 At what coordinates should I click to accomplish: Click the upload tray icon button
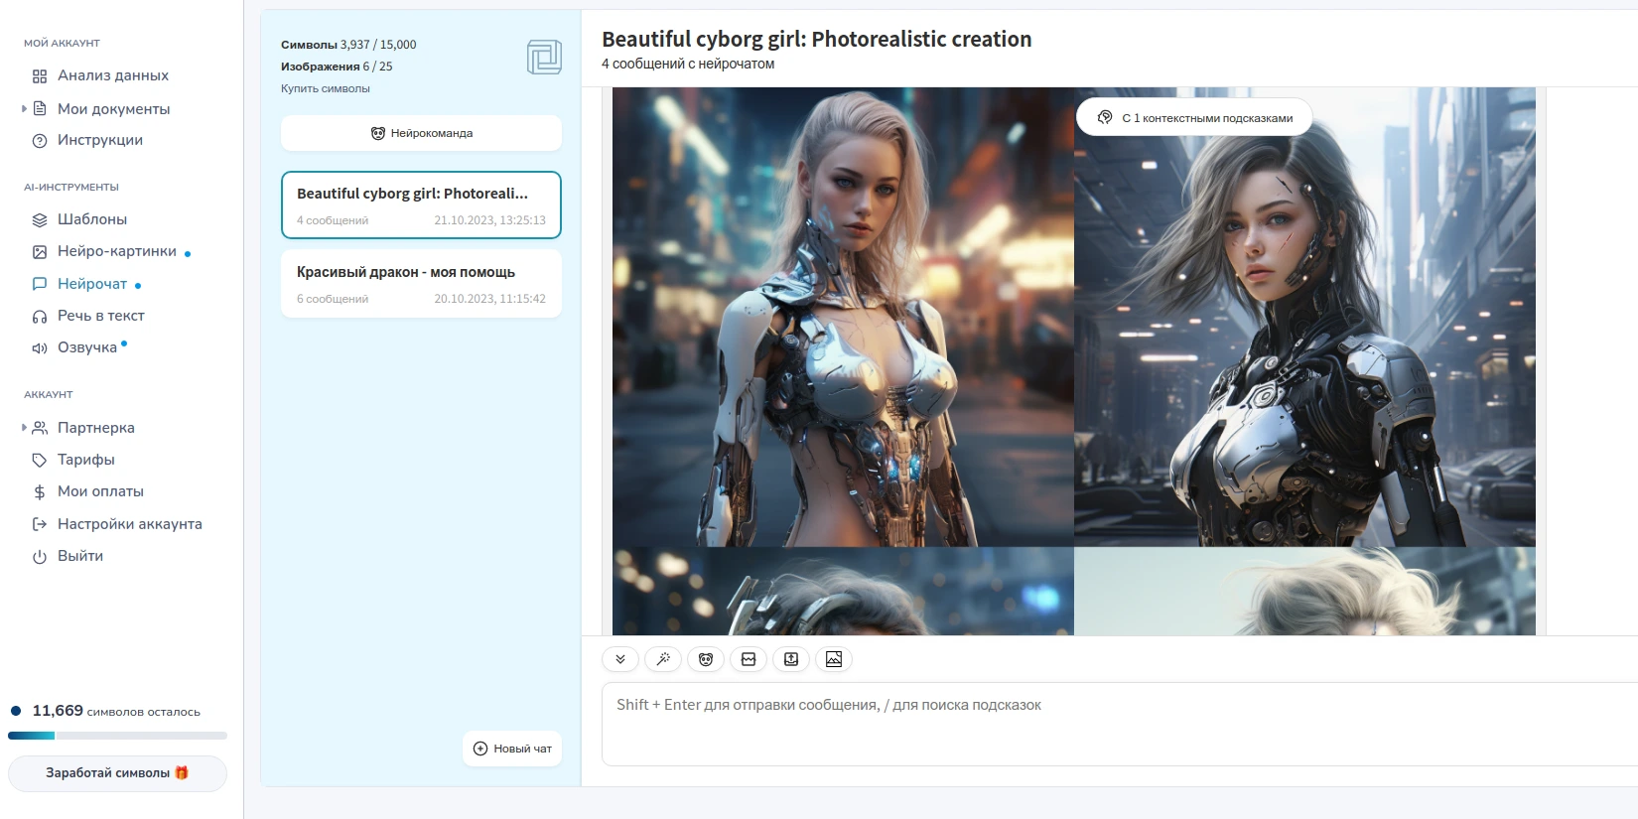click(791, 659)
